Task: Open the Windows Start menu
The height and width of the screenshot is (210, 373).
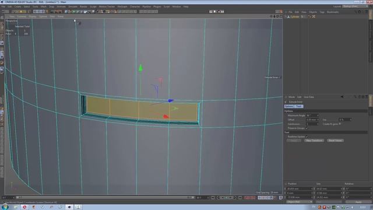Action: 5,207
